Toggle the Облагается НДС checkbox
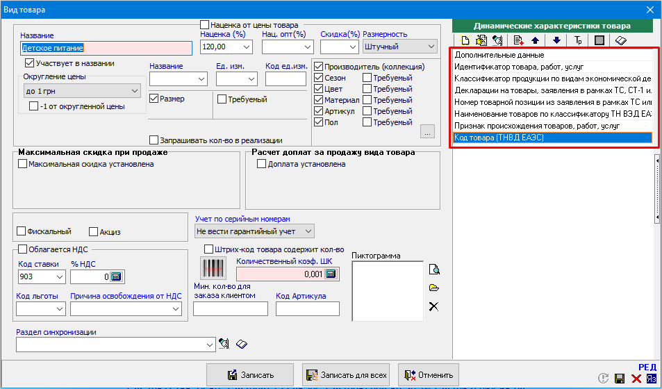Viewport: 662px width, 389px height. [x=22, y=249]
